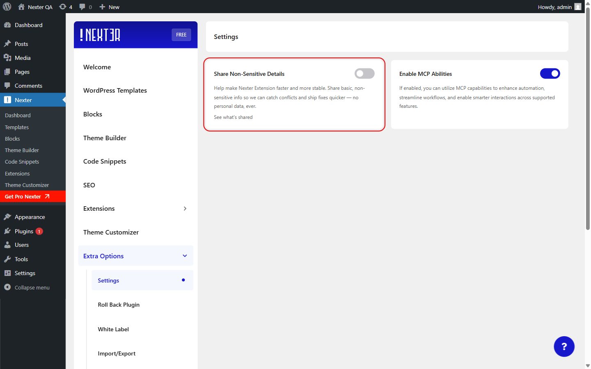Open Roll Back Plugin
591x369 pixels.
[x=119, y=305]
